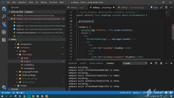Open the Debug menu
Image resolution: width=174 pixels, height=98 pixels.
click(43, 2)
